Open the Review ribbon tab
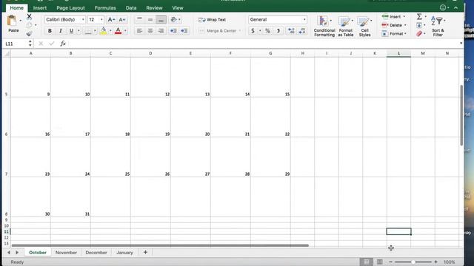474x266 pixels. coord(154,8)
